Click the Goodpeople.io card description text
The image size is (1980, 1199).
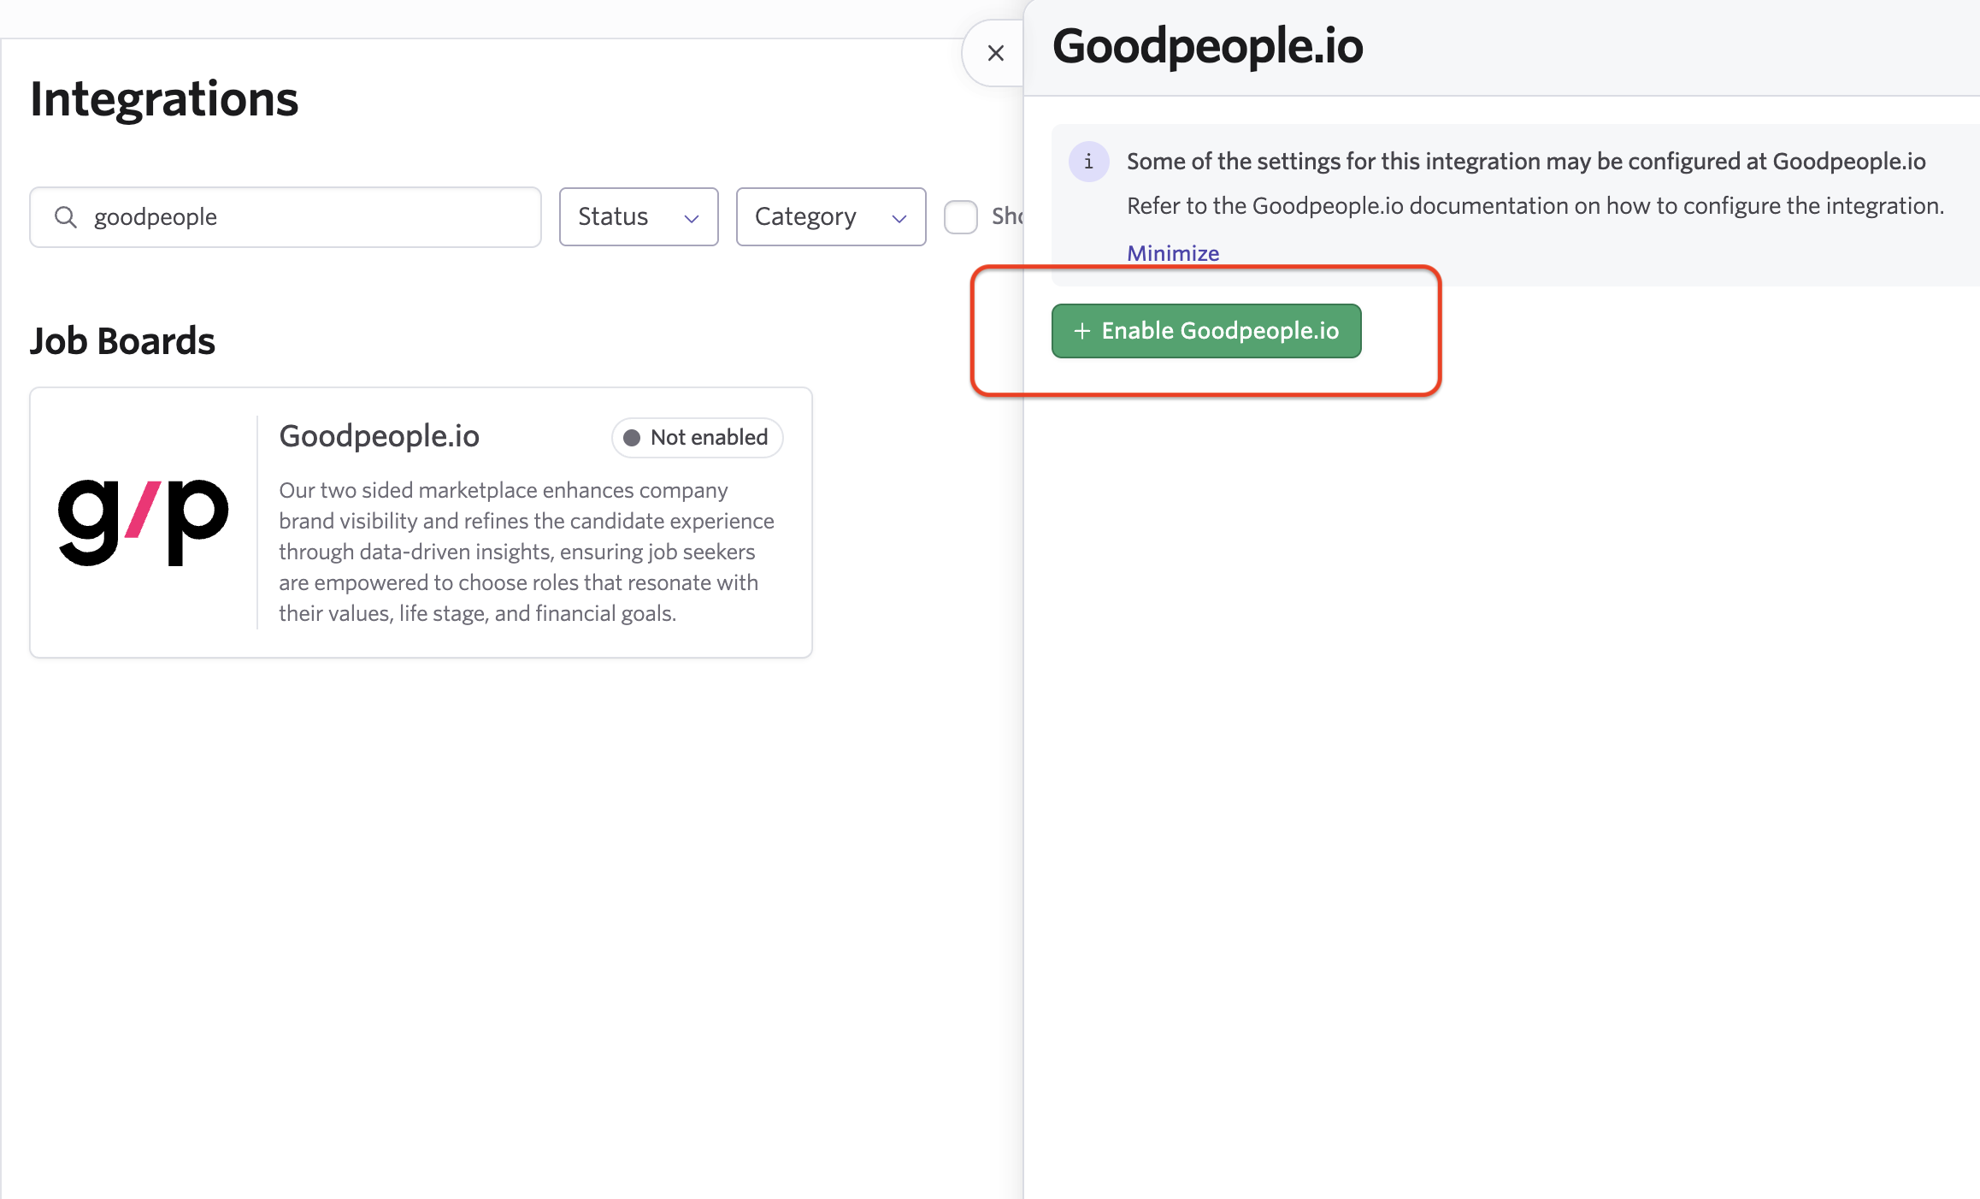coord(526,552)
